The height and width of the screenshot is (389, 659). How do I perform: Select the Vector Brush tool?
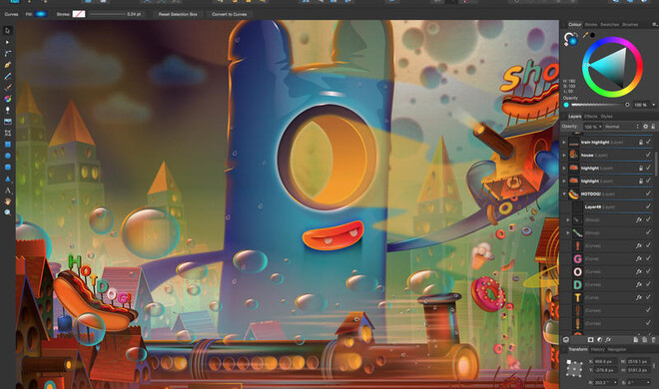click(x=8, y=88)
